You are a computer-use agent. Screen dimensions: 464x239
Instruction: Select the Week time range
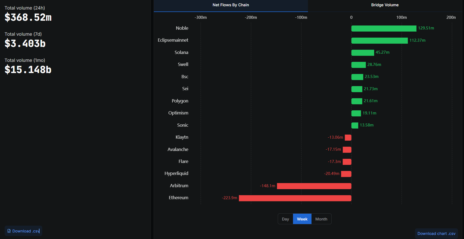pos(302,219)
